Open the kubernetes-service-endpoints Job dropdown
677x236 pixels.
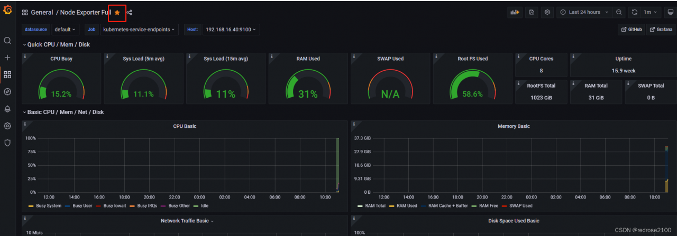(x=140, y=30)
